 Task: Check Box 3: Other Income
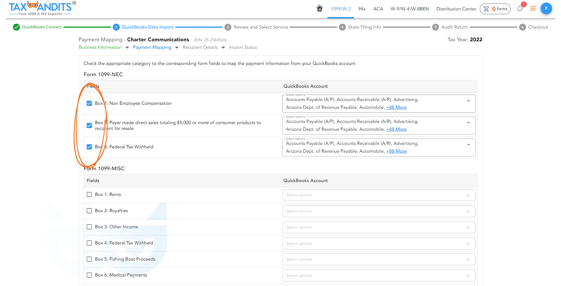(89, 227)
